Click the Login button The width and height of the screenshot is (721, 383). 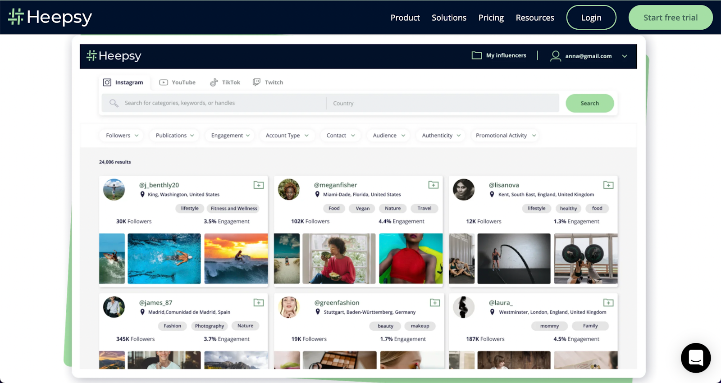[x=591, y=18]
